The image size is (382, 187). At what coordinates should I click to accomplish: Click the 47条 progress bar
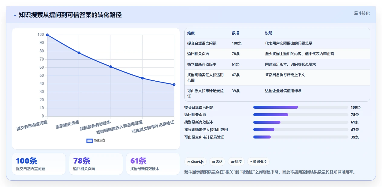click(x=301, y=129)
